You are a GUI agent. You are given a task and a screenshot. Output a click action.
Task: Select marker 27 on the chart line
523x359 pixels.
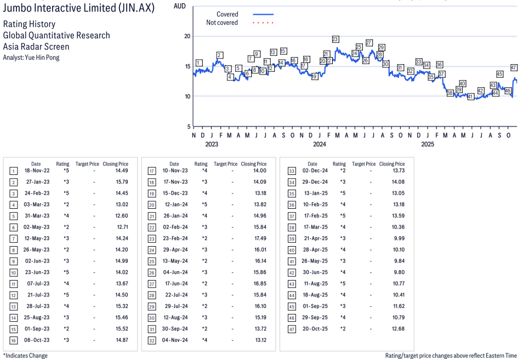pyautogui.click(x=369, y=43)
